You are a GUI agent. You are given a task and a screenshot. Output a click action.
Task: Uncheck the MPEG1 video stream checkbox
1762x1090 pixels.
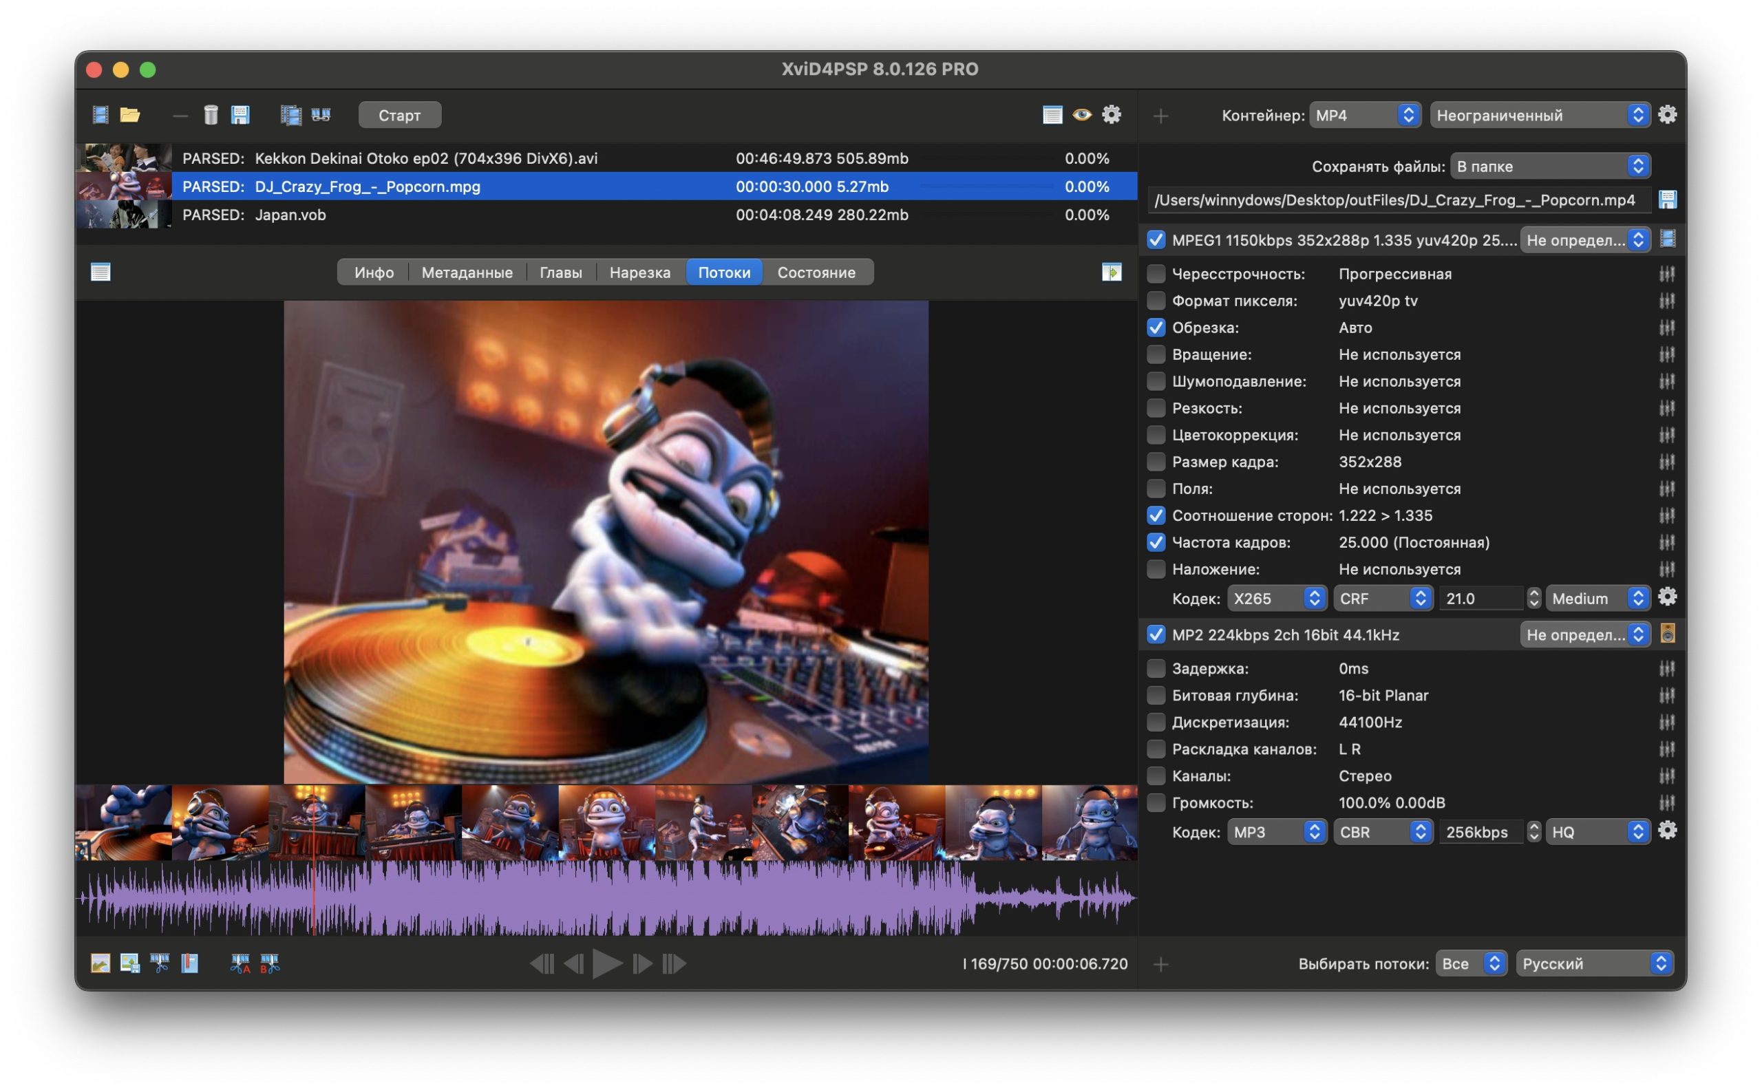coord(1156,240)
